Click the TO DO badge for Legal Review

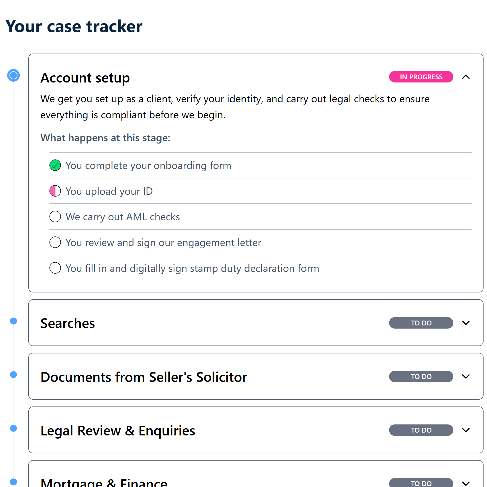421,430
